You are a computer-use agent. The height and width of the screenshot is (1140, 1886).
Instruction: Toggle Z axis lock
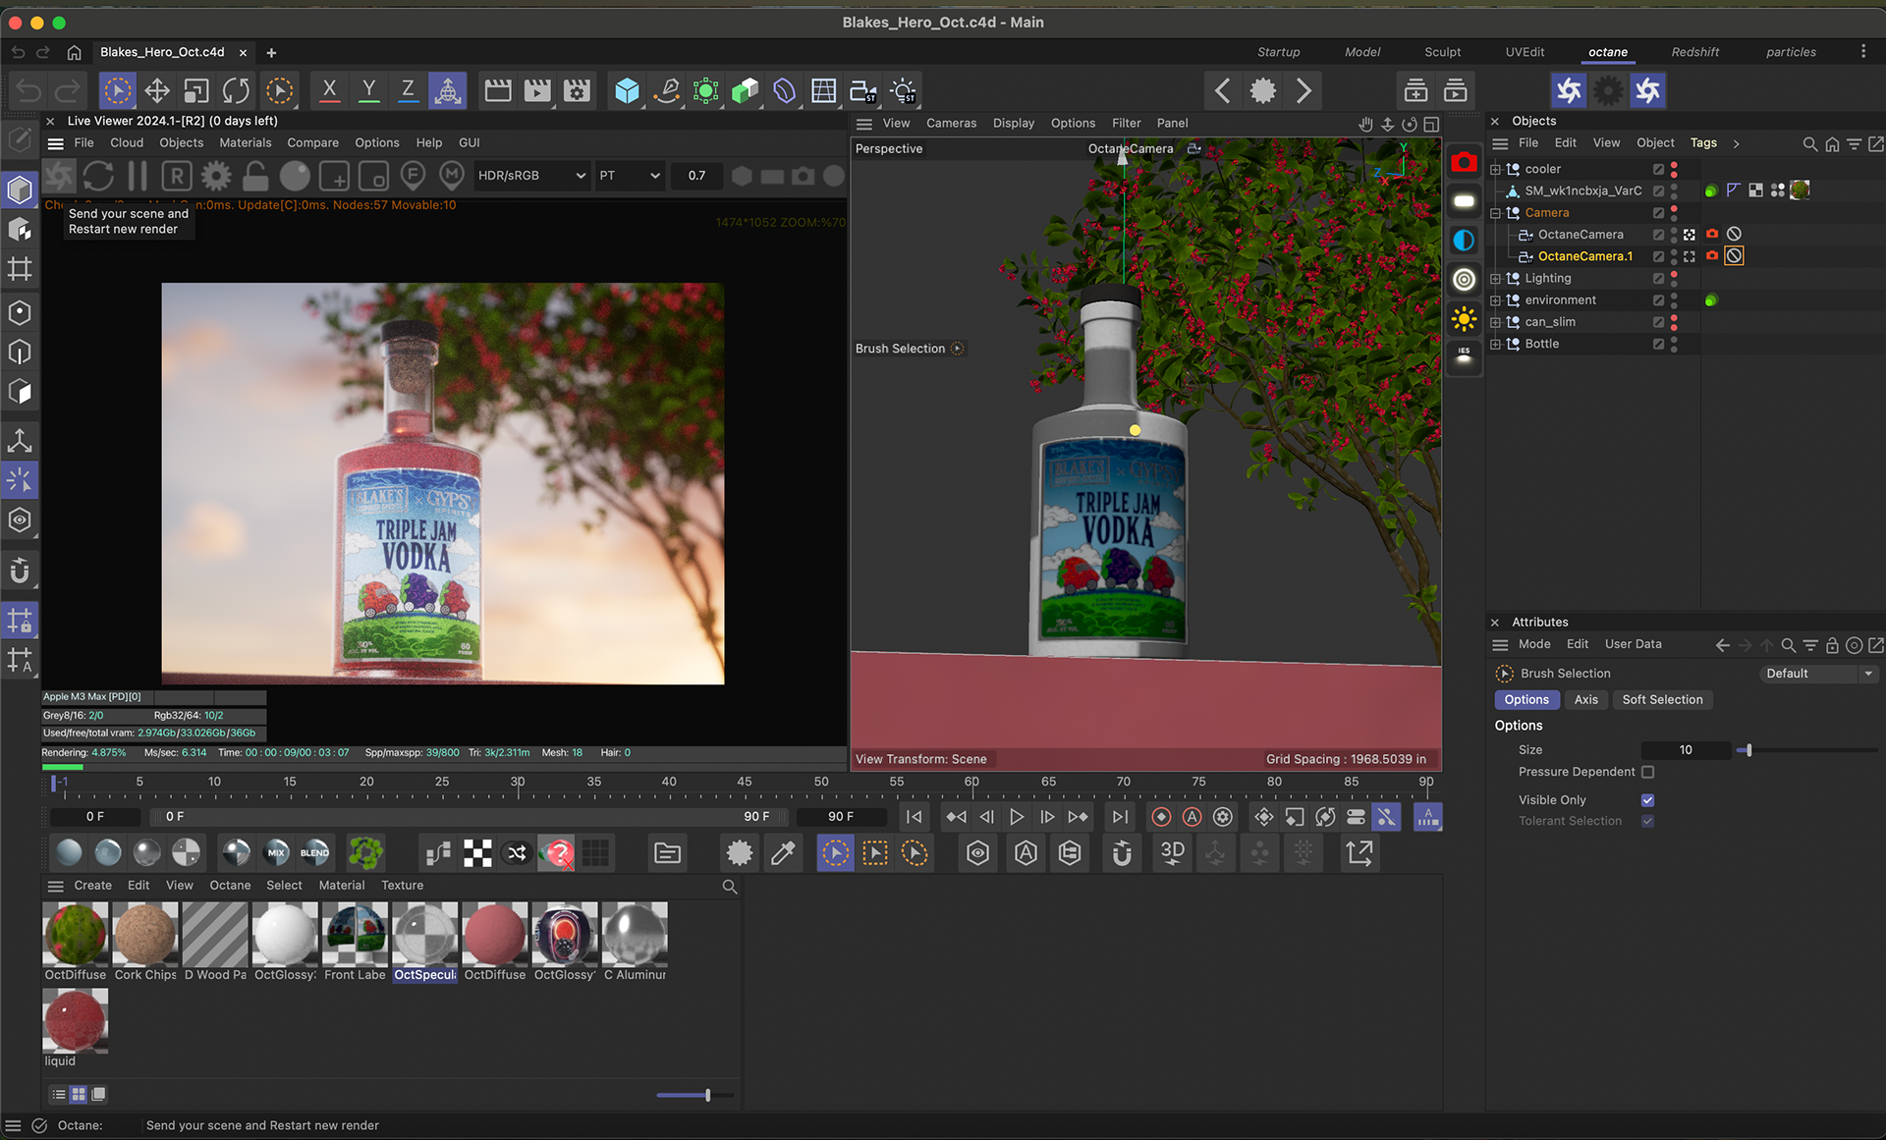pos(408,91)
